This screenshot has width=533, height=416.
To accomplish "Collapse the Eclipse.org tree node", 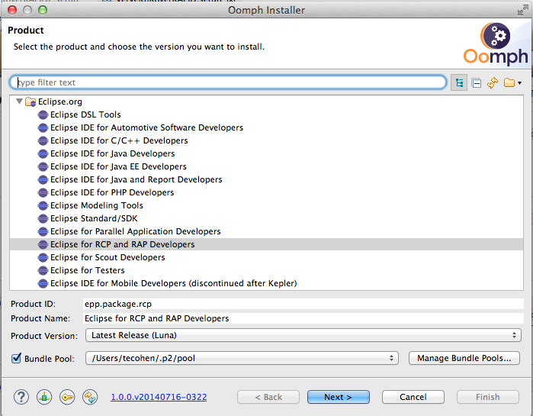I will pos(19,102).
